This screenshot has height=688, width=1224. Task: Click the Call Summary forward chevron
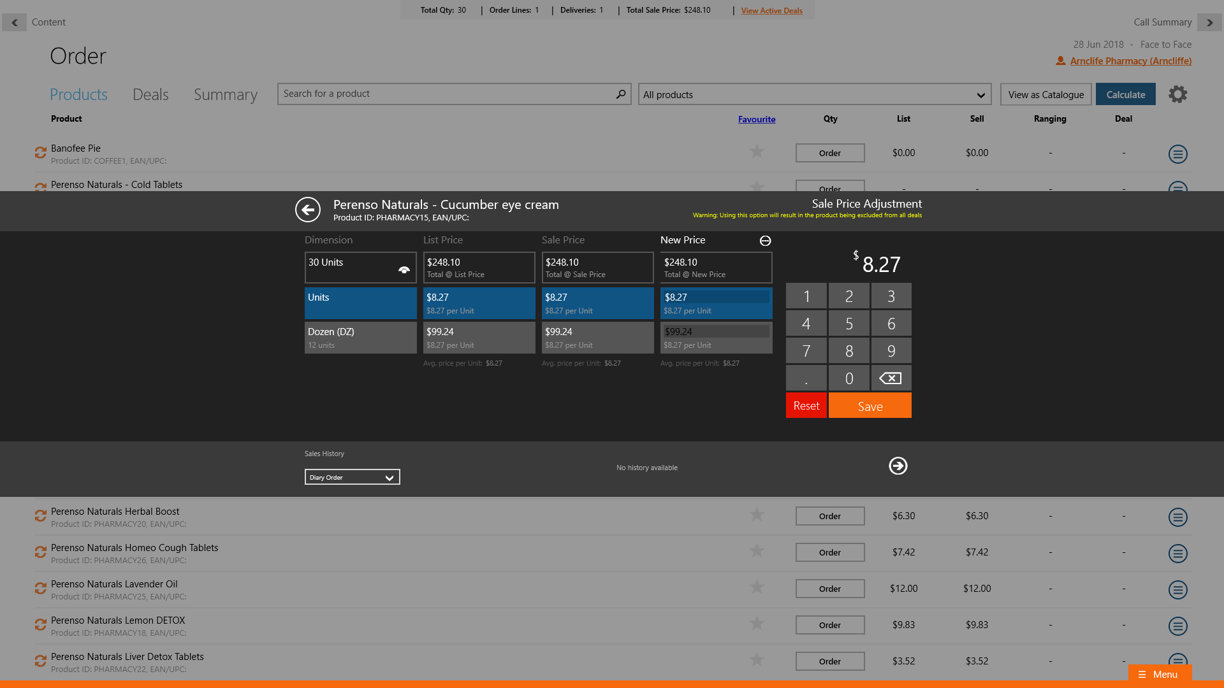point(1209,22)
